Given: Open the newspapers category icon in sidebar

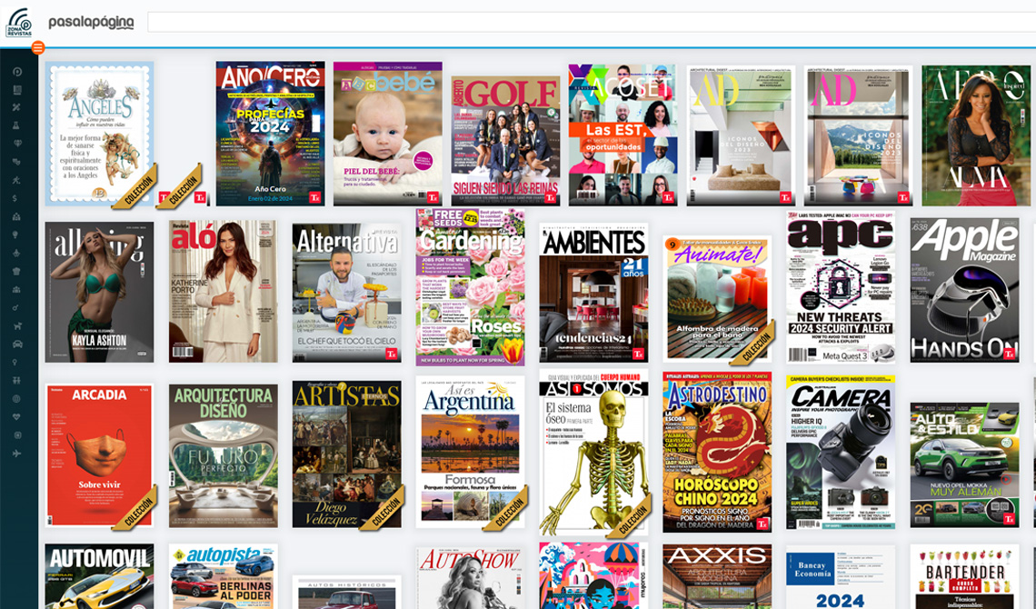Looking at the screenshot, I should tap(17, 90).
